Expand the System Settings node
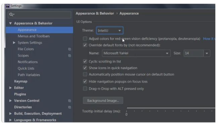 [14, 43]
